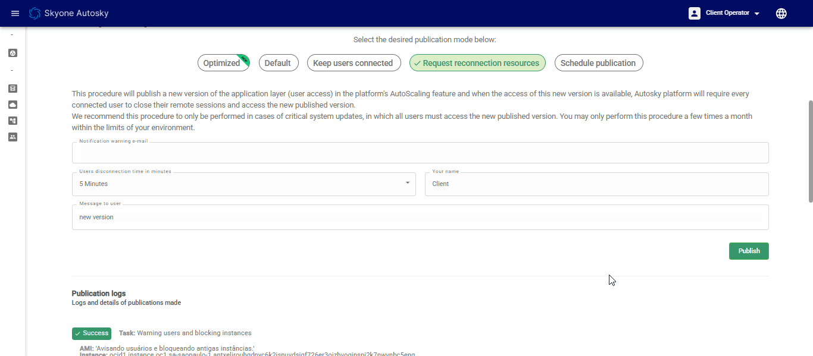Viewport: 813px width, 356px height.
Task: Click the circular dashboard icon in sidebar
Action: coord(13,53)
